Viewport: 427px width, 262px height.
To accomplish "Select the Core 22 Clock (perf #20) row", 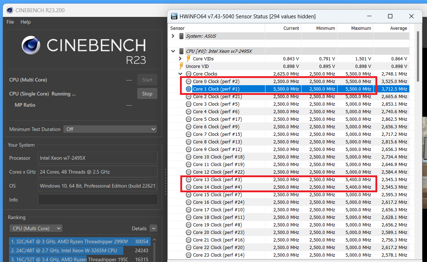I will coord(289,247).
